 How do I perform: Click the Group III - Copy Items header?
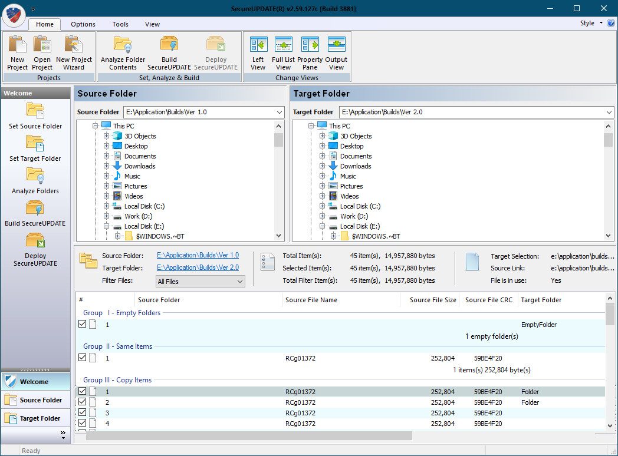(117, 380)
